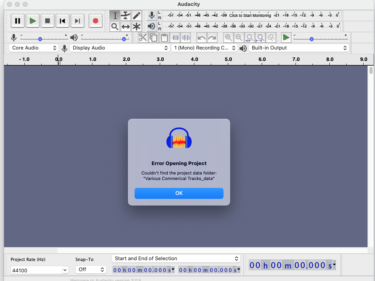
Task: Click the Copy icon
Action: (153, 37)
